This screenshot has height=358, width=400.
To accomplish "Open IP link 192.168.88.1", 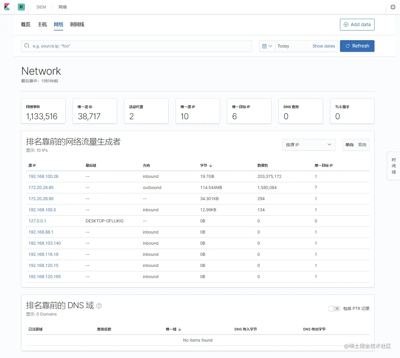I will 41,232.
